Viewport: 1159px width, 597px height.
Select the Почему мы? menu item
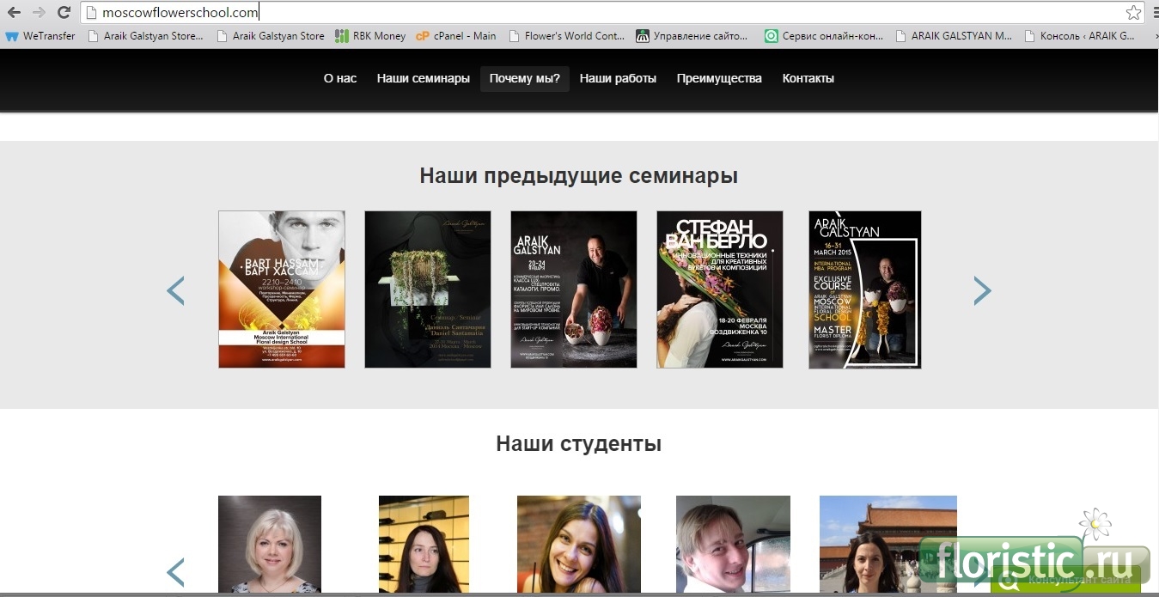524,78
